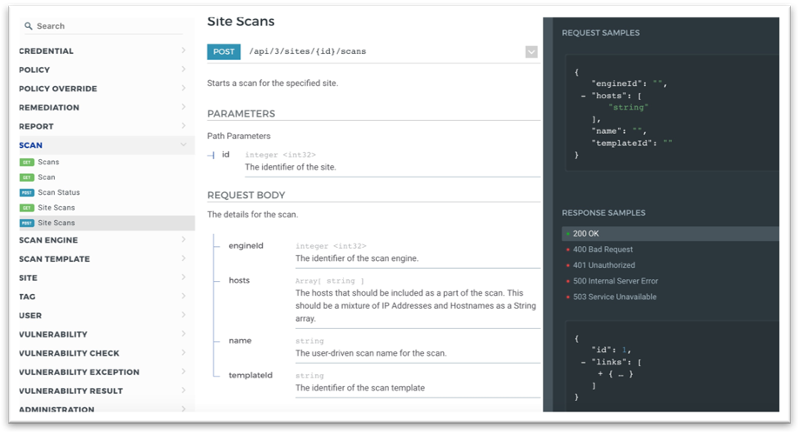
Task: Open the Scan Status sidebar link
Action: [x=58, y=193]
